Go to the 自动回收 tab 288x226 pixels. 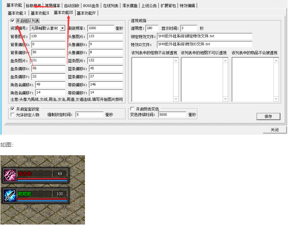[71, 6]
